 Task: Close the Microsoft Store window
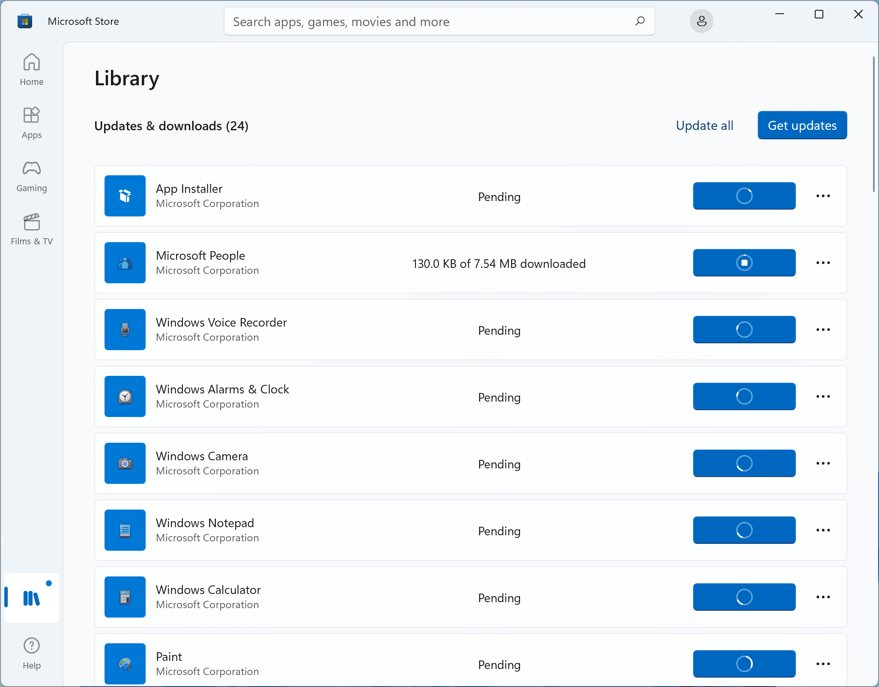(x=858, y=15)
